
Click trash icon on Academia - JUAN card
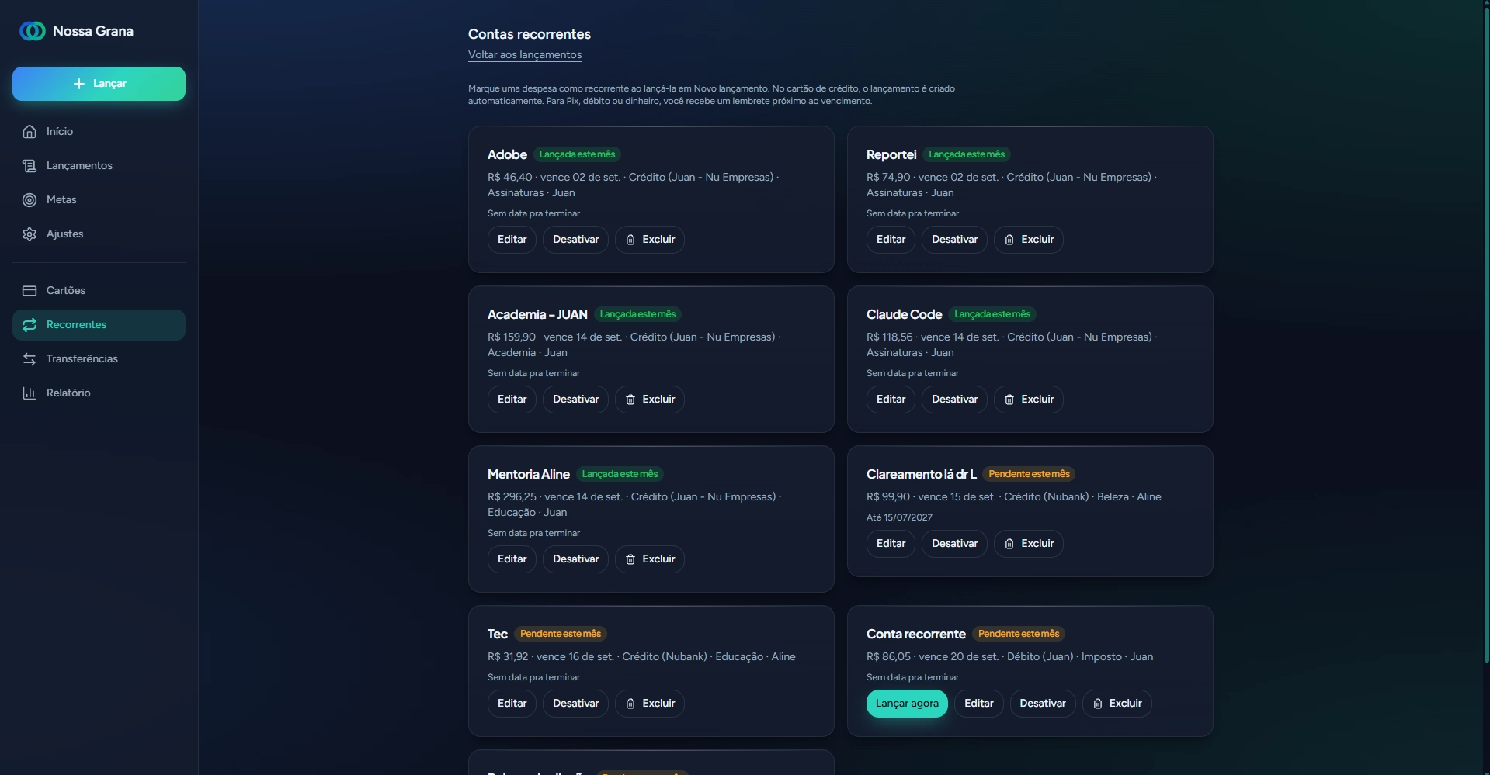click(x=630, y=400)
